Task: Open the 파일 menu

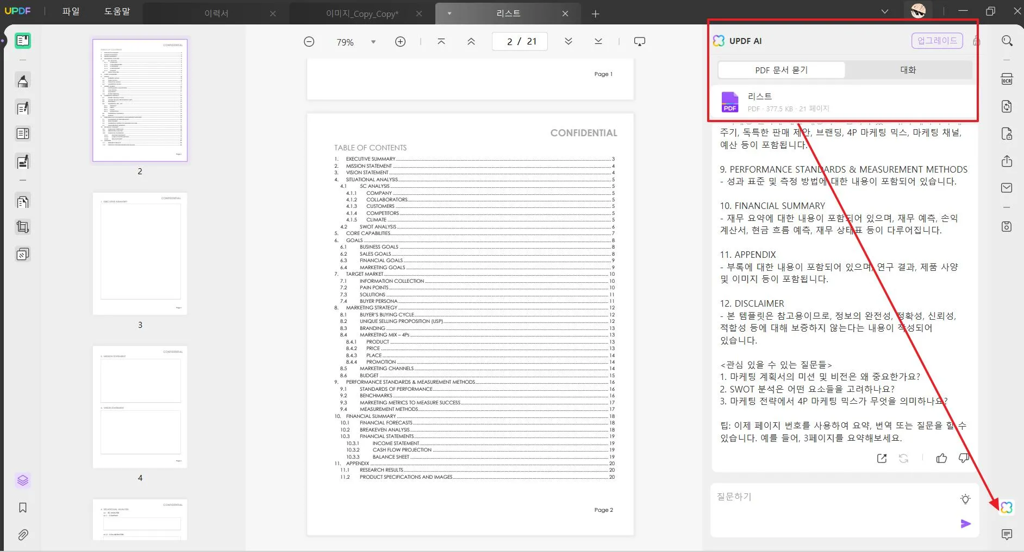Action: [71, 11]
